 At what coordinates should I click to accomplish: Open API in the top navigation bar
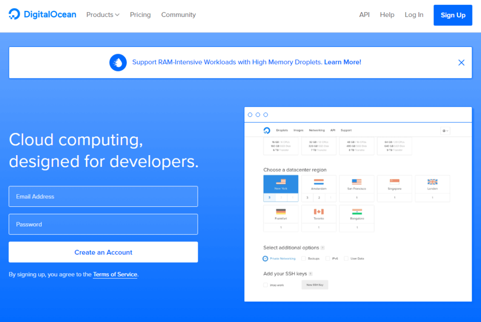[365, 15]
